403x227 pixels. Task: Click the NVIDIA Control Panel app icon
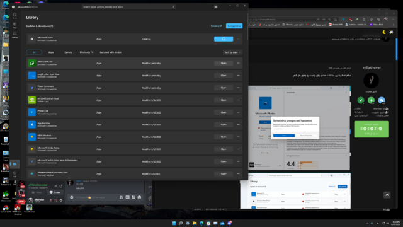pos(32,100)
